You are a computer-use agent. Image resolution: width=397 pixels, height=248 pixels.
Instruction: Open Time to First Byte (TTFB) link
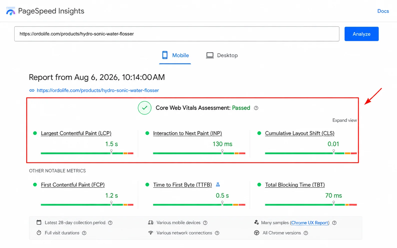pos(182,185)
